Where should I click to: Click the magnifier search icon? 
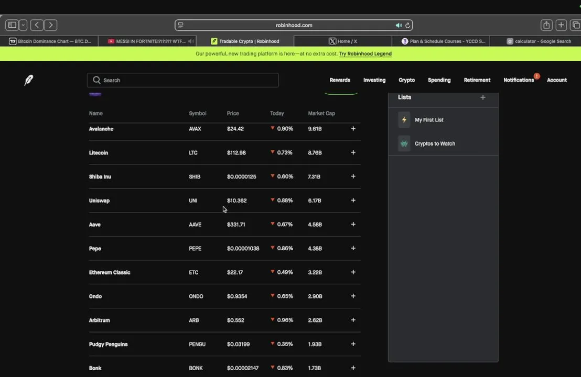[x=96, y=80]
